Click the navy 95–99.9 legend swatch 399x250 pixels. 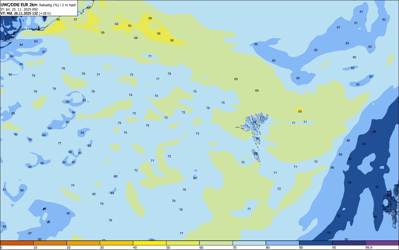pos(349,243)
